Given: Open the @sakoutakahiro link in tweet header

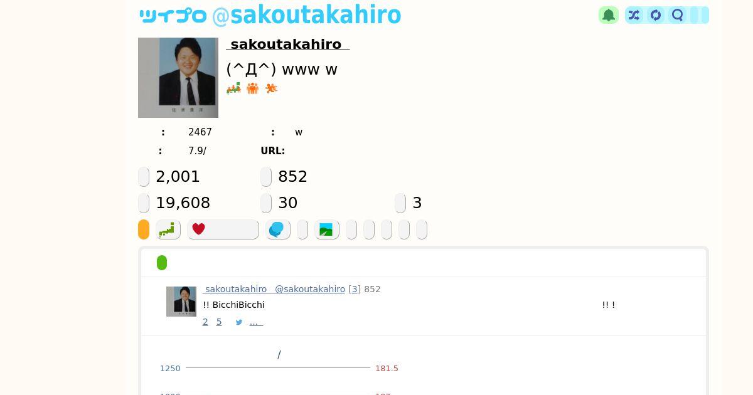Looking at the screenshot, I should pos(310,289).
